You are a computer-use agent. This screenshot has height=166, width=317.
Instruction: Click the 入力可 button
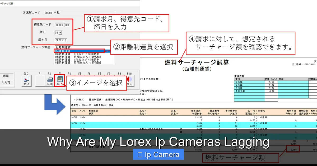tap(6, 82)
